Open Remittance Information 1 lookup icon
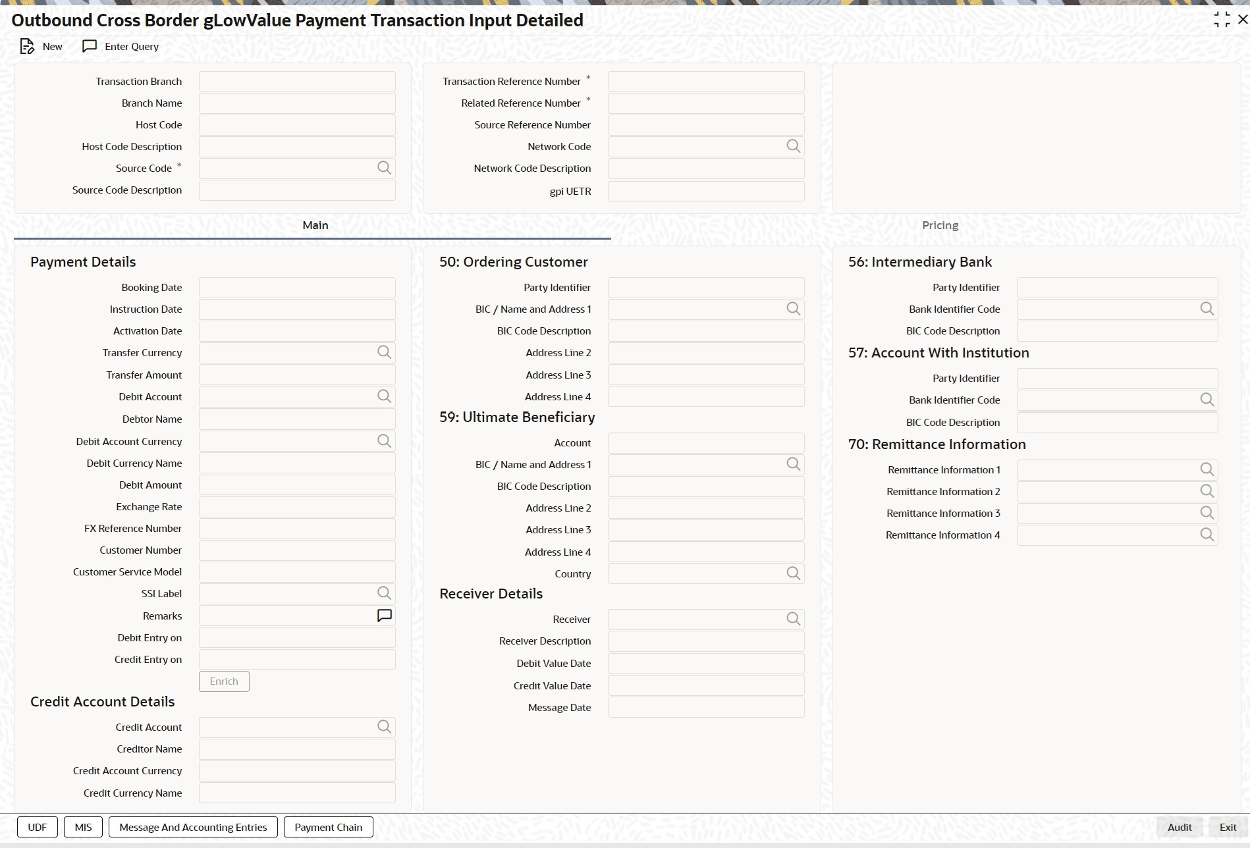The width and height of the screenshot is (1250, 848). click(1207, 469)
